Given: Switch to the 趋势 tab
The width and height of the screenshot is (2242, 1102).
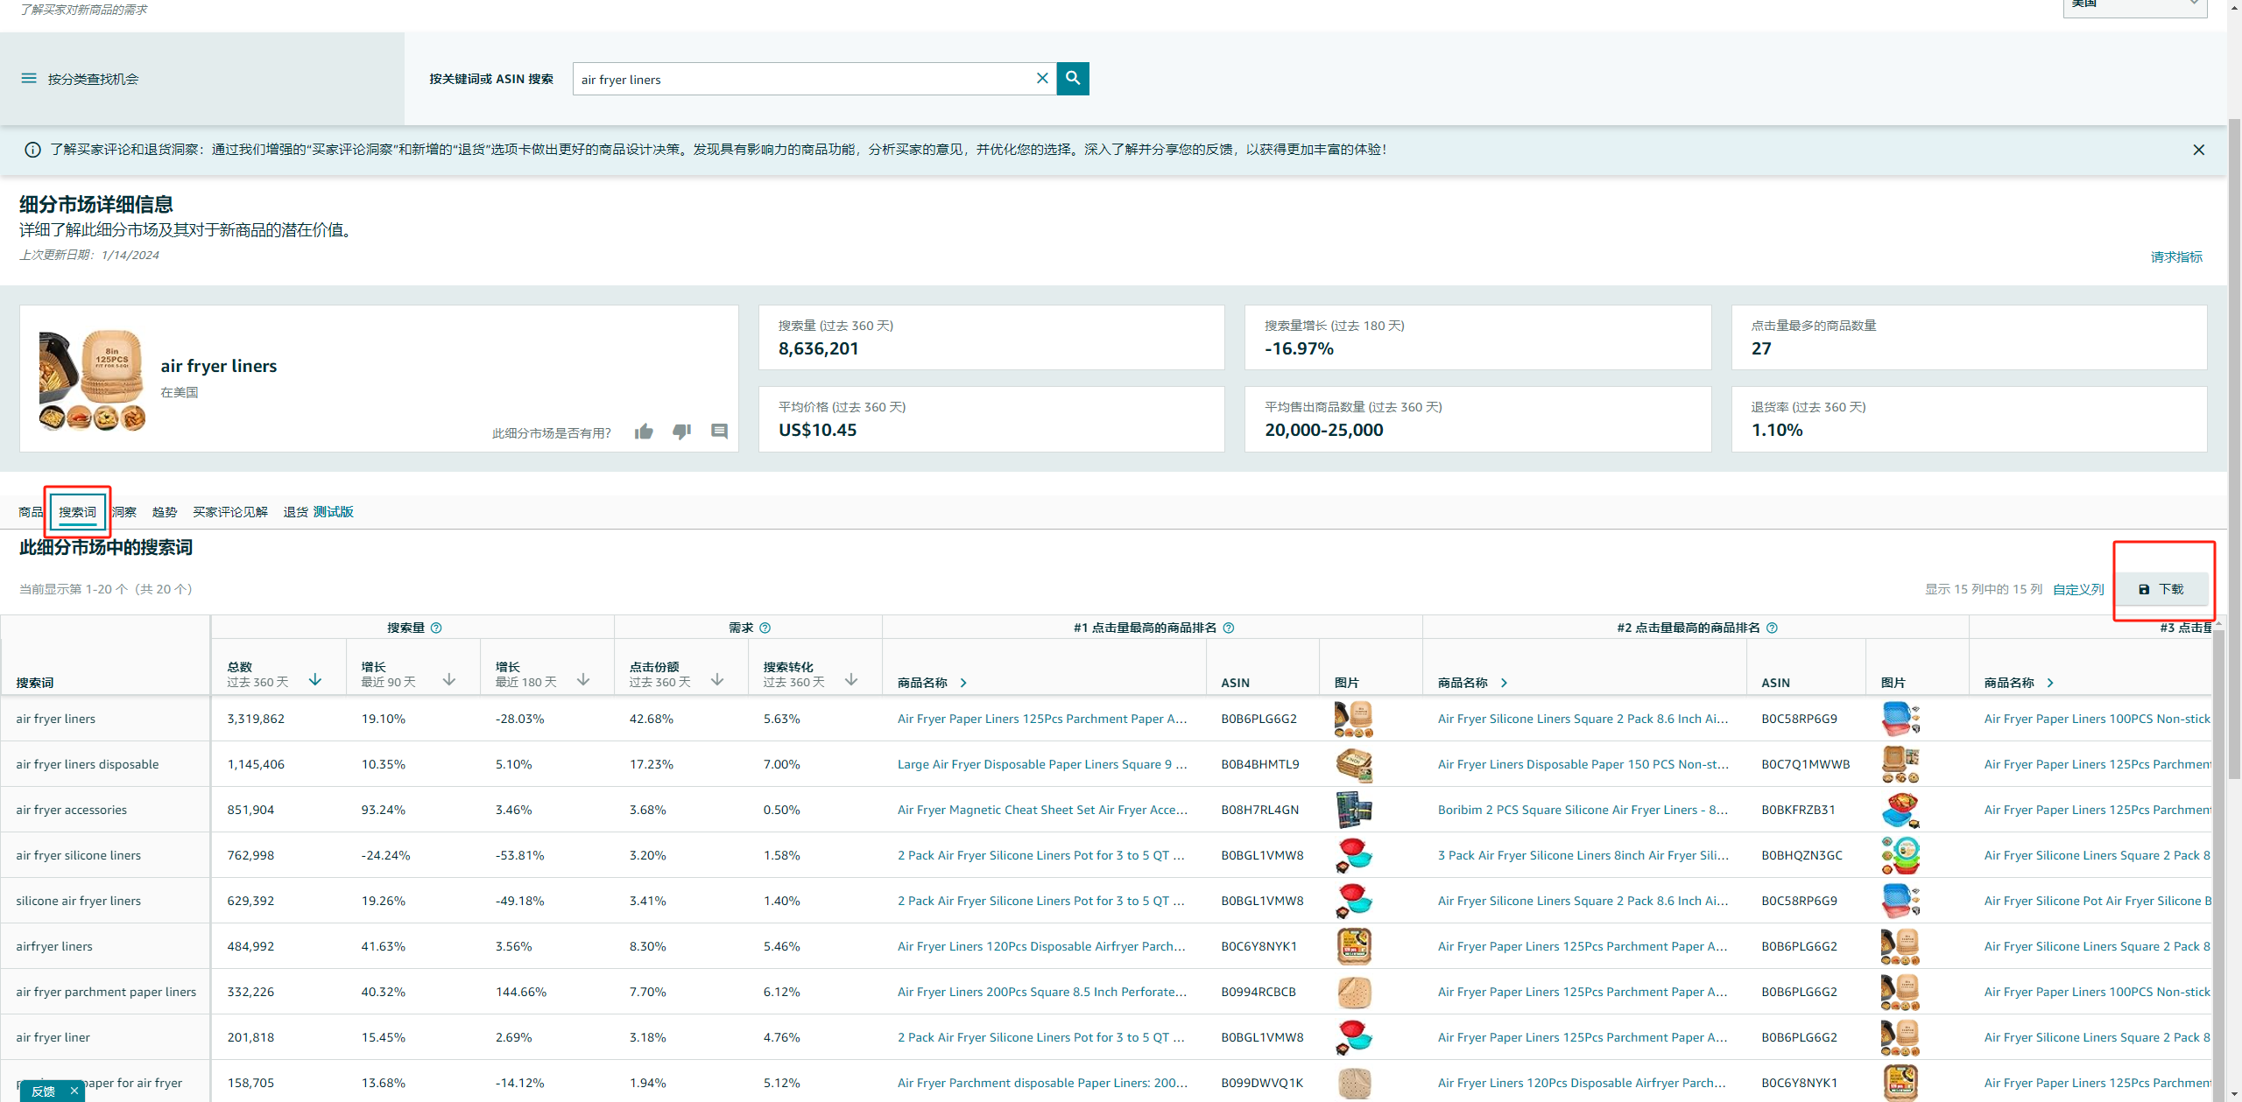Looking at the screenshot, I should pos(163,511).
